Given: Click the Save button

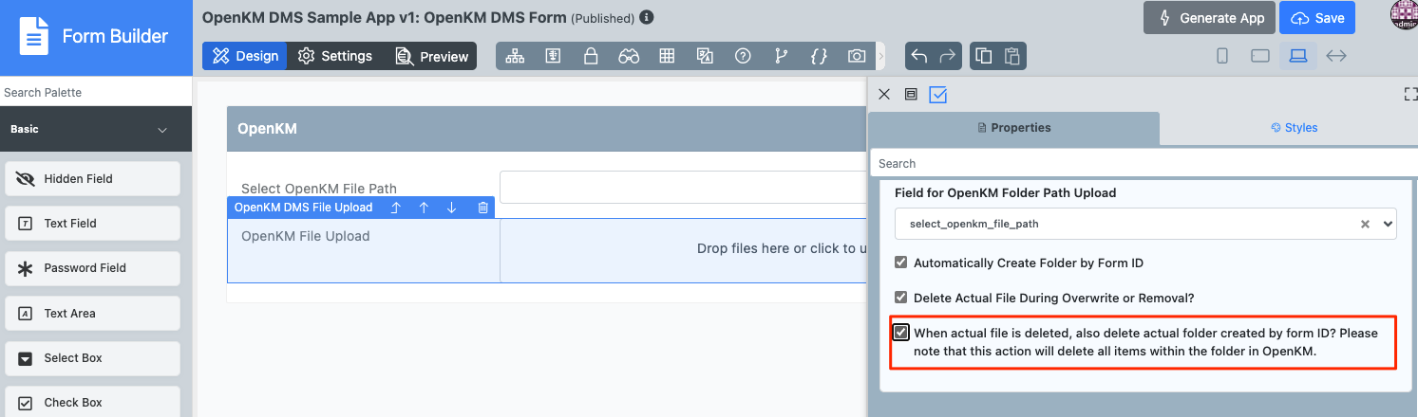Looking at the screenshot, I should coord(1316,18).
